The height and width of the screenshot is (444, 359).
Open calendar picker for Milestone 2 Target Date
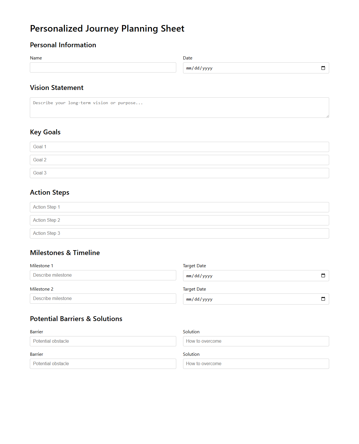[323, 299]
